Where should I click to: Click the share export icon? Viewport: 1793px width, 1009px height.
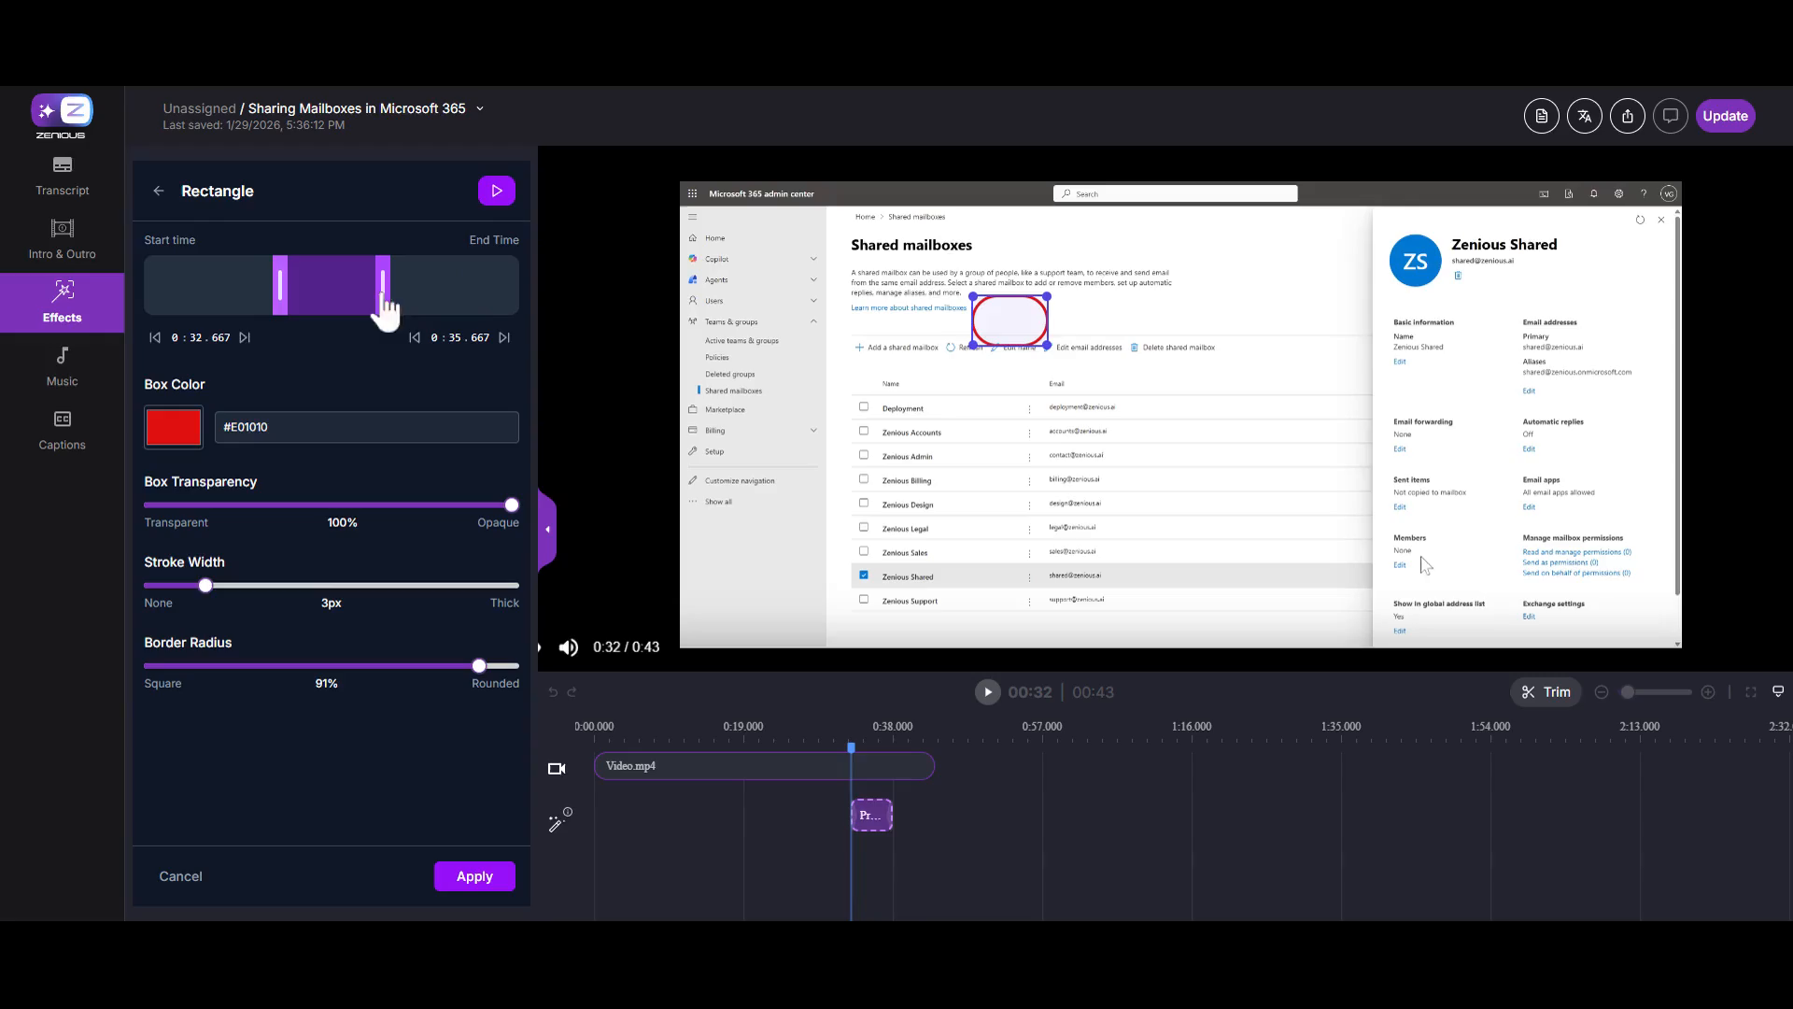[x=1627, y=116]
